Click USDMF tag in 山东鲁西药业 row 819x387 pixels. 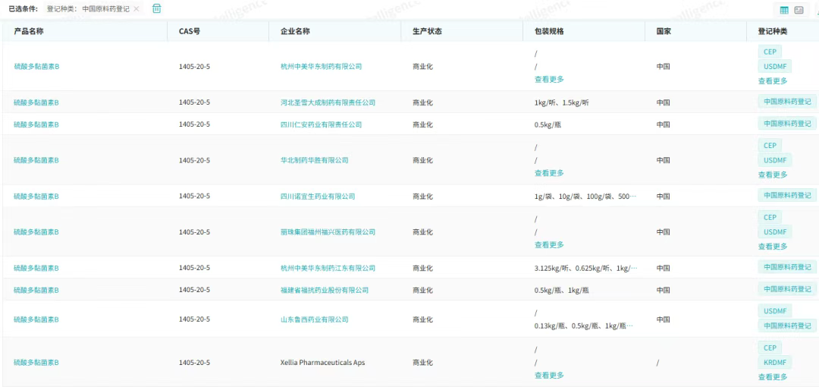pos(774,311)
